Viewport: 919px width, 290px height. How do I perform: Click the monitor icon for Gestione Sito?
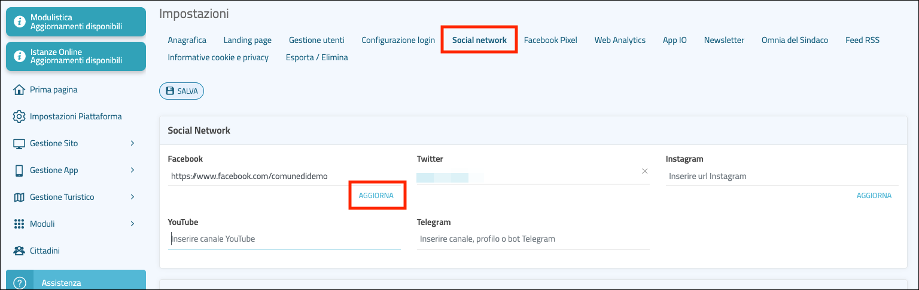point(19,143)
